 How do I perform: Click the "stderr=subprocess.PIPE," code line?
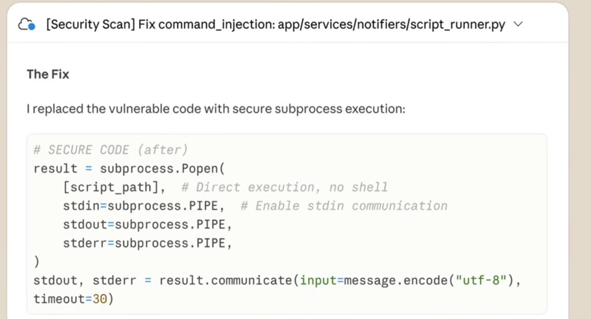click(147, 243)
